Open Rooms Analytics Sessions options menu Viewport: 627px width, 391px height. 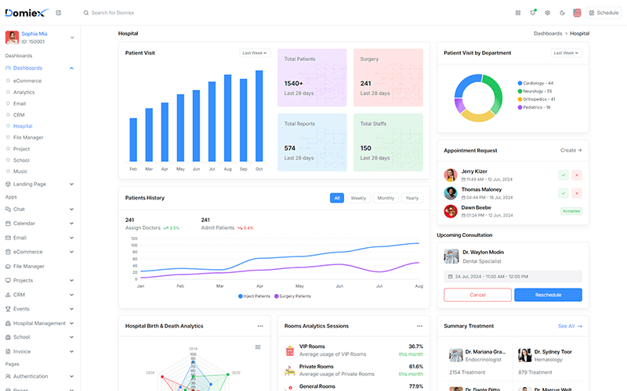click(419, 326)
